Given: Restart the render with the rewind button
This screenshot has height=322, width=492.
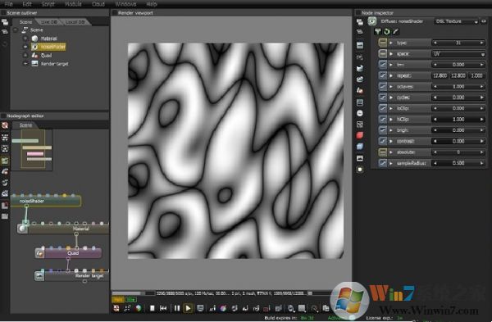Looking at the screenshot, I should [163, 308].
